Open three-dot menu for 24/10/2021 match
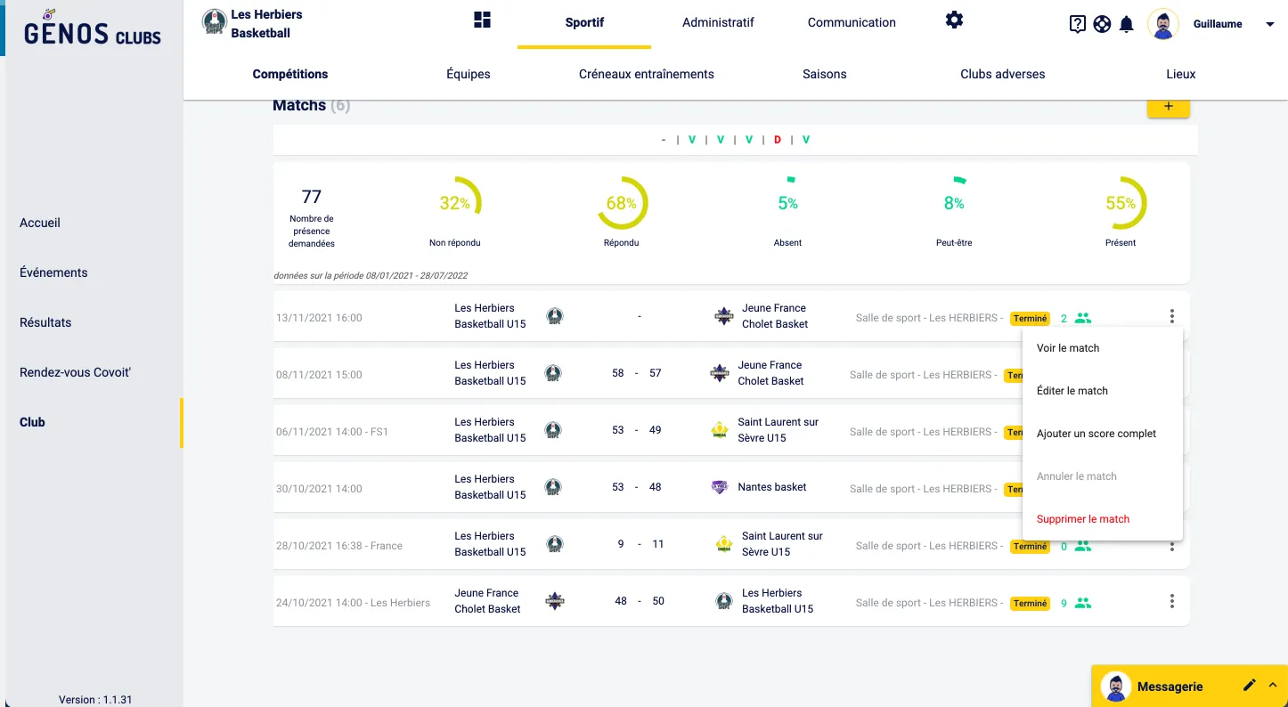 tap(1172, 601)
